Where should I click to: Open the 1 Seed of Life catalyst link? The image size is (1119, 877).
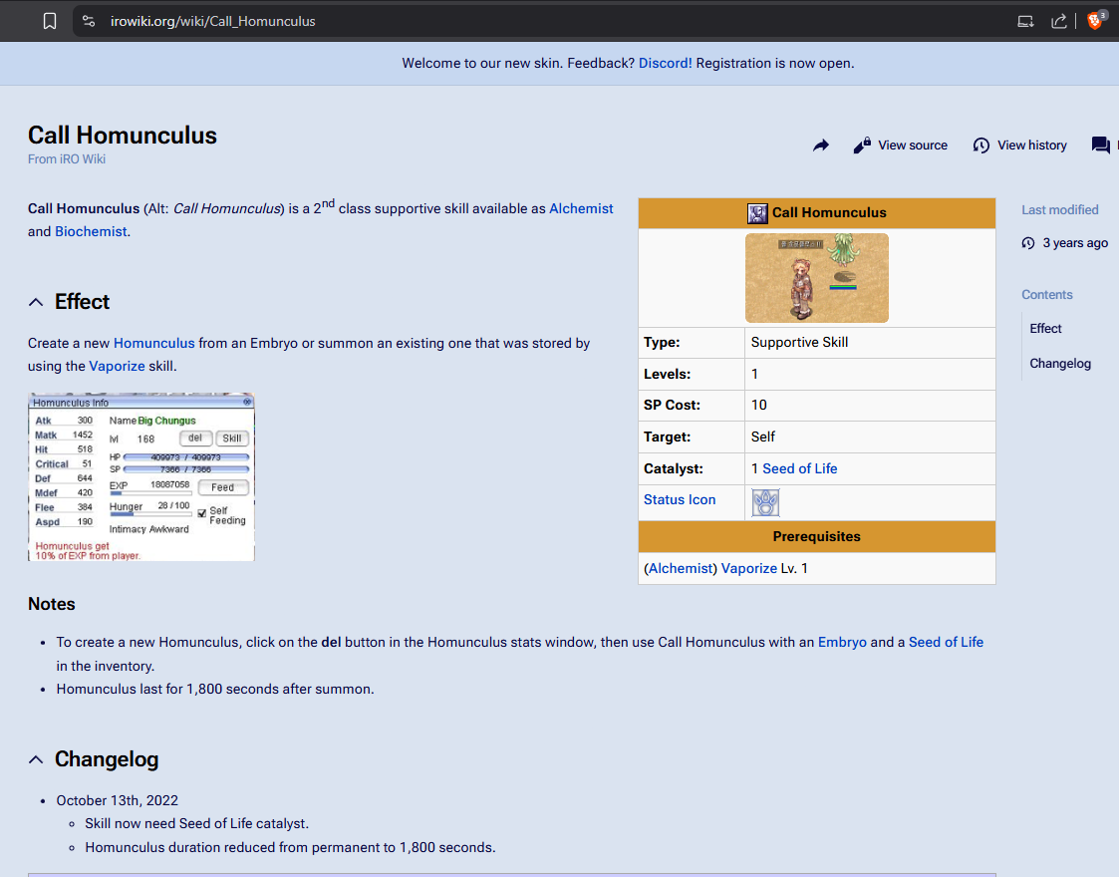point(794,468)
